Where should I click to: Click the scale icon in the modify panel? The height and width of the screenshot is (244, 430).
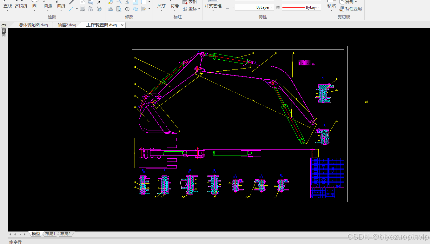pos(119,9)
